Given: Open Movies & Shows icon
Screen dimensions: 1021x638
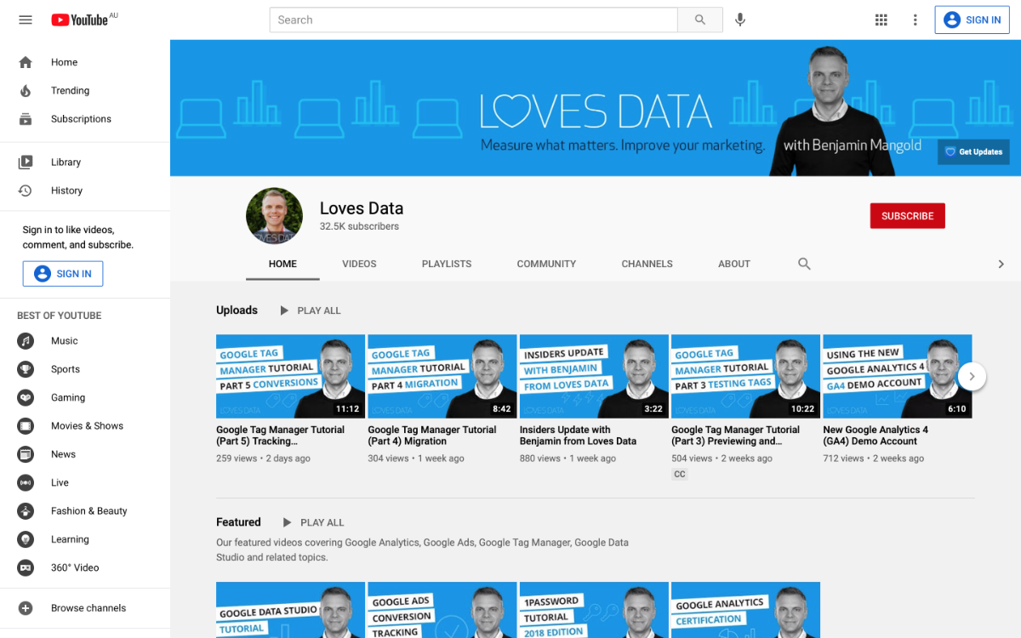Looking at the screenshot, I should pos(26,426).
